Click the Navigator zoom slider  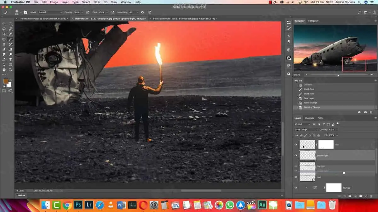click(x=339, y=75)
